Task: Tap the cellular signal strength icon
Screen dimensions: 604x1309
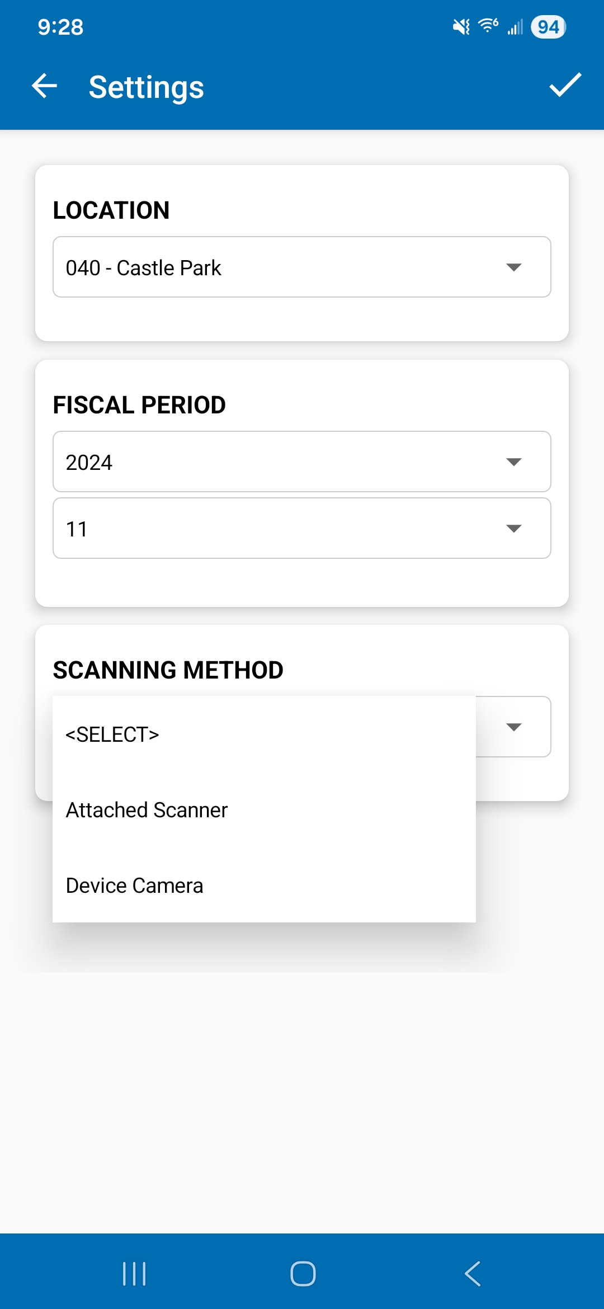Action: click(515, 27)
